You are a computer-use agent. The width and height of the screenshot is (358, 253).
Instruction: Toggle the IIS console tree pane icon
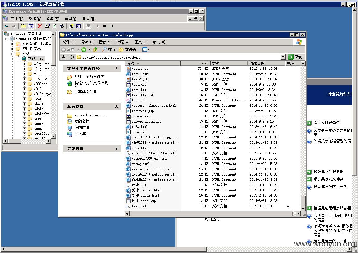(x=30, y=26)
